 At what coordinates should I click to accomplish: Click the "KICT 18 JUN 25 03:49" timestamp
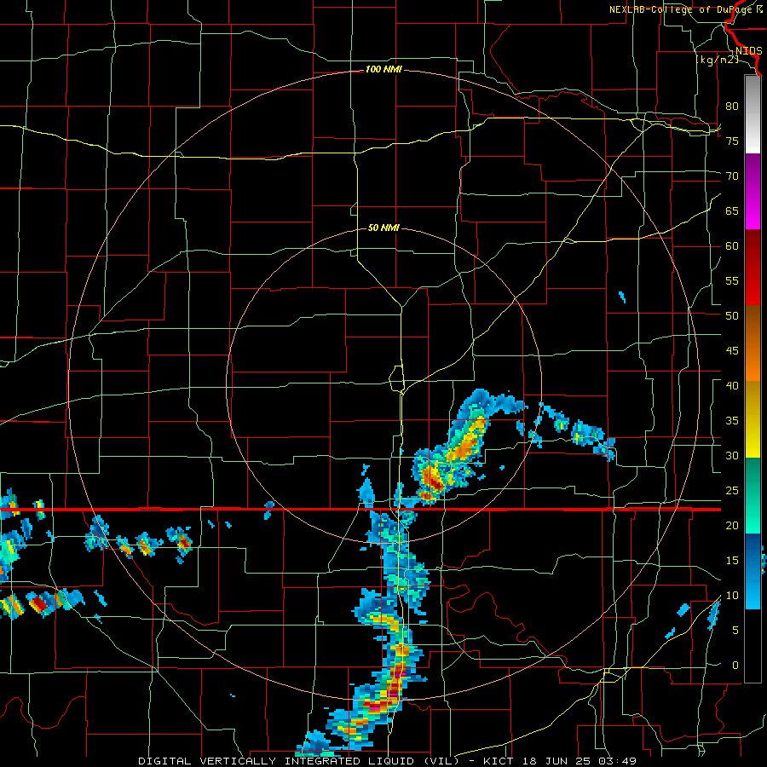point(560,761)
